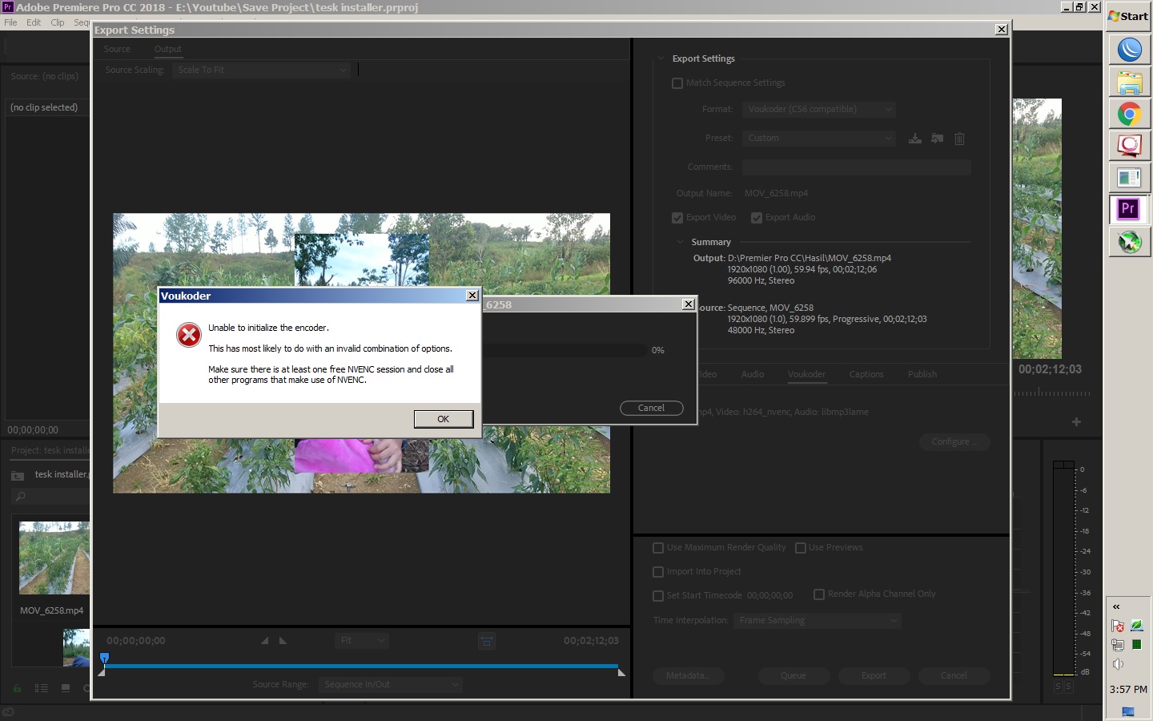Open Premiere Pro from the taskbar

1129,209
